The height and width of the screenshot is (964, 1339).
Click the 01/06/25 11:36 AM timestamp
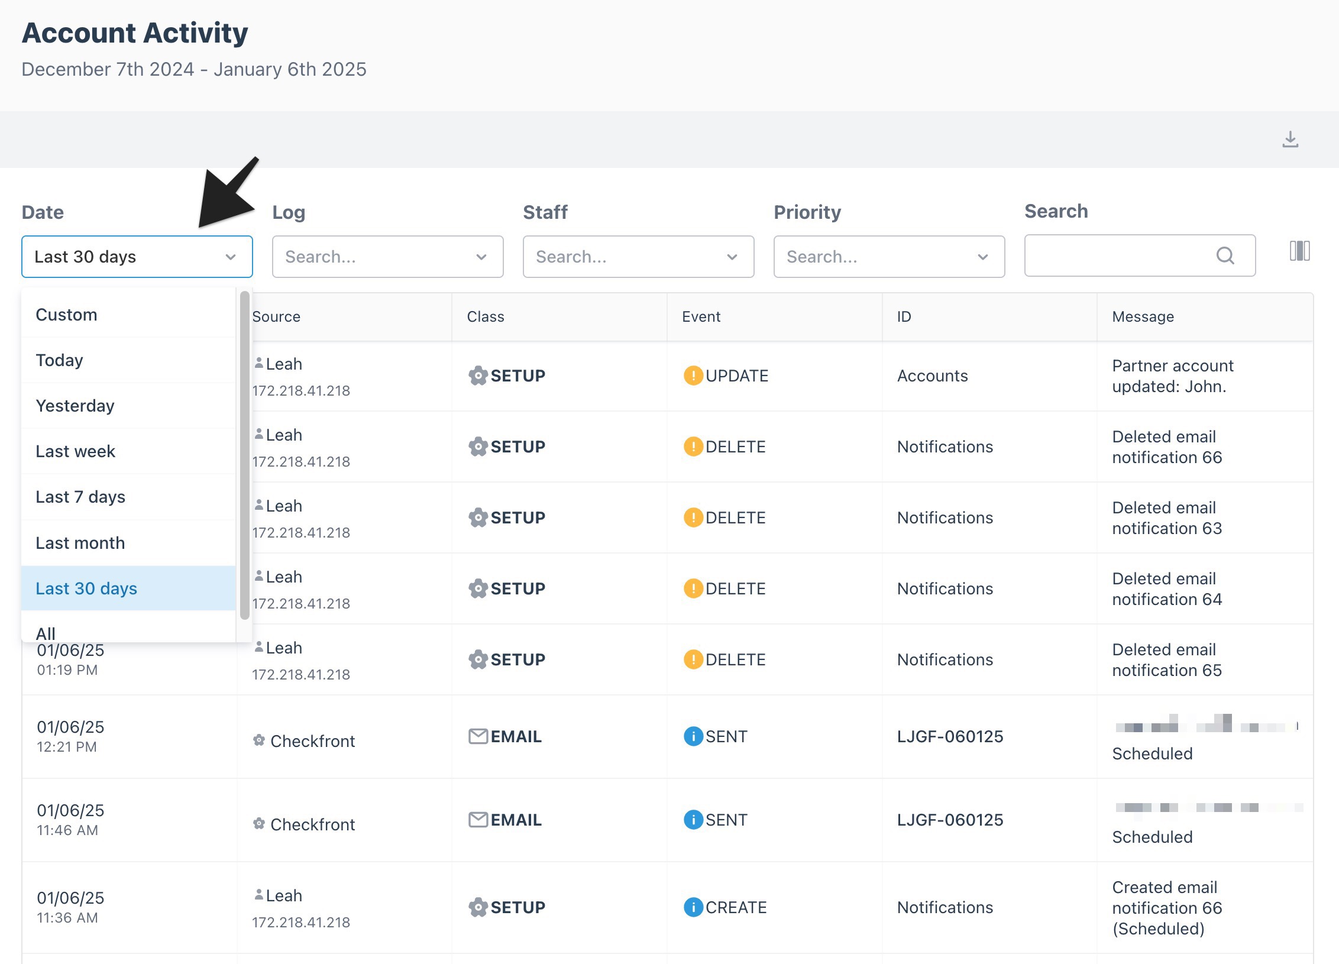70,907
